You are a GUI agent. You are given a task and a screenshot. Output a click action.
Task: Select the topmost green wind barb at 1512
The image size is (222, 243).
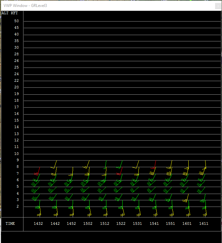coord(105,165)
